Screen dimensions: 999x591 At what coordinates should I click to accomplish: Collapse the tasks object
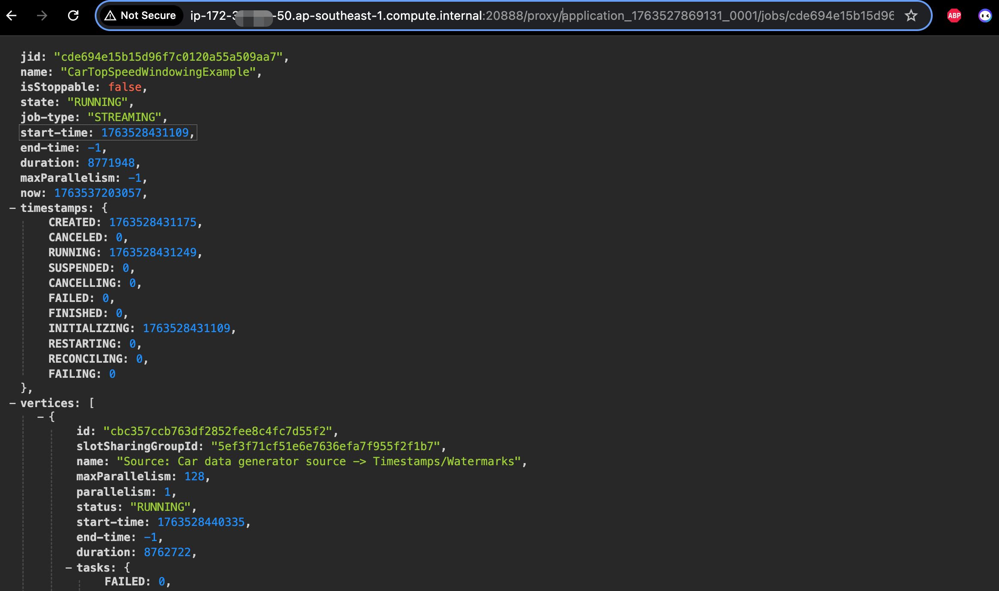pos(68,568)
